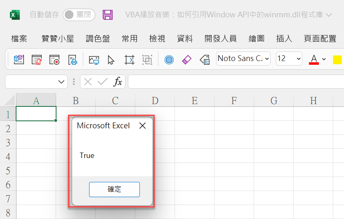Click the True message text in dialog
The width and height of the screenshot is (344, 219).
[x=87, y=155]
